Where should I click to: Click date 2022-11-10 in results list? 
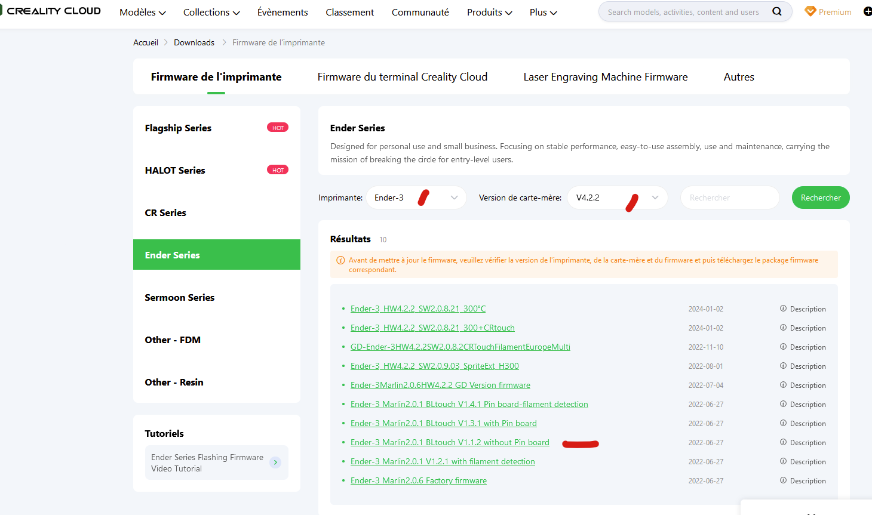pos(705,347)
